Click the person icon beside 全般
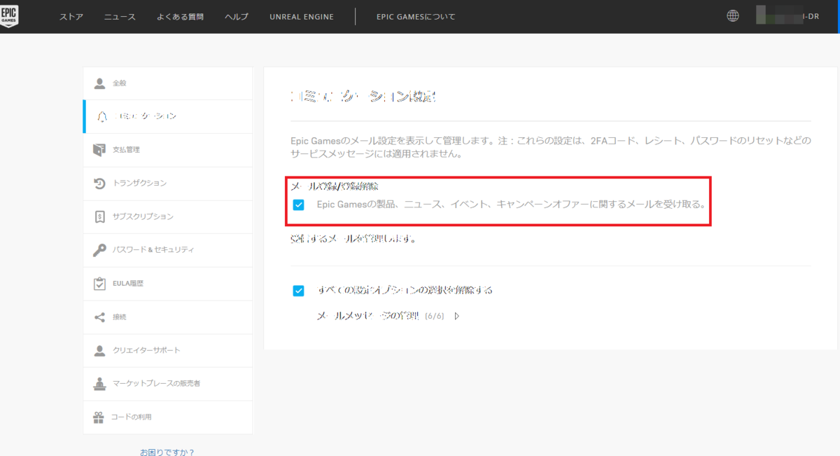The image size is (840, 456). point(99,83)
